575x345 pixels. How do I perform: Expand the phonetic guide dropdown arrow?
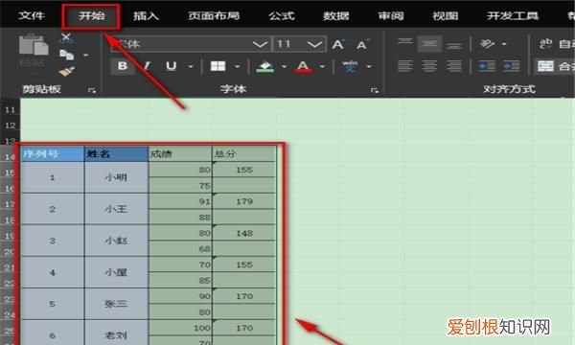click(x=369, y=66)
